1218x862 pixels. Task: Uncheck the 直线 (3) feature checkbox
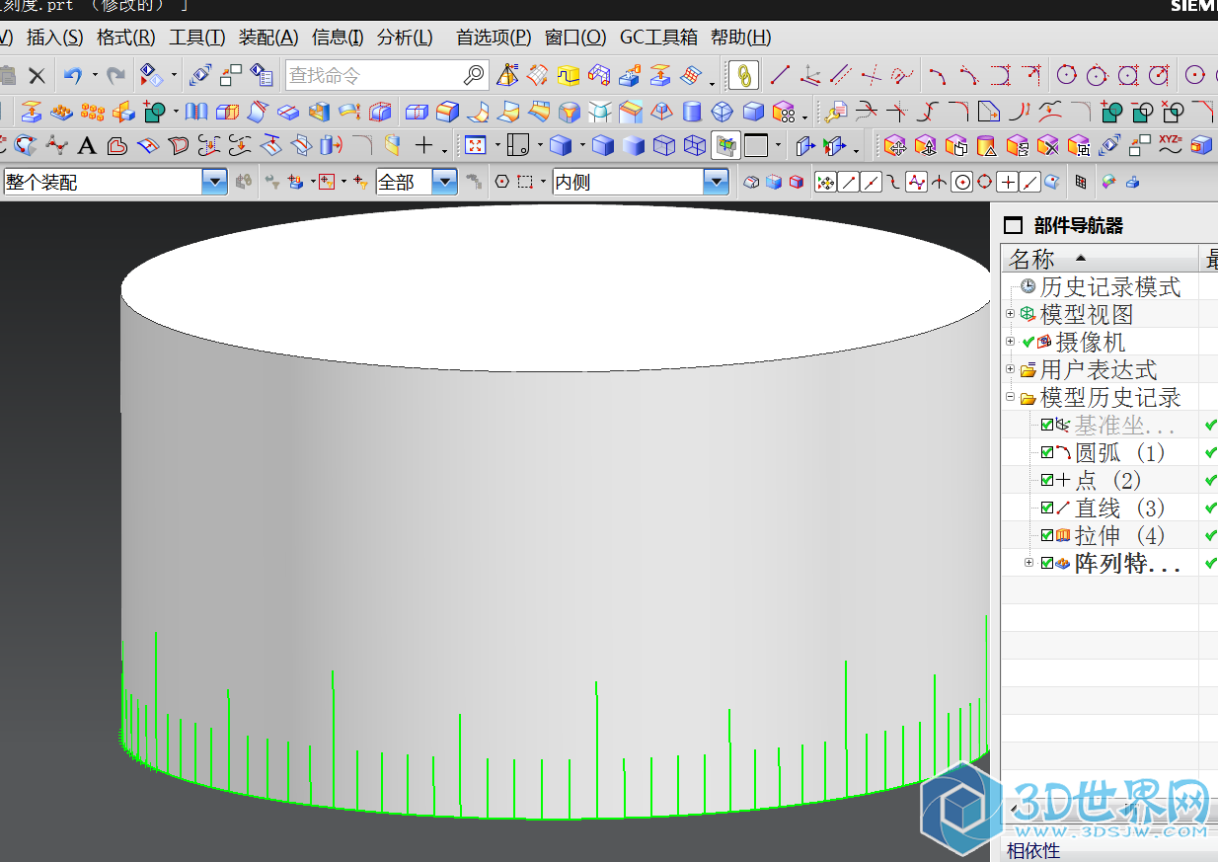(1047, 508)
